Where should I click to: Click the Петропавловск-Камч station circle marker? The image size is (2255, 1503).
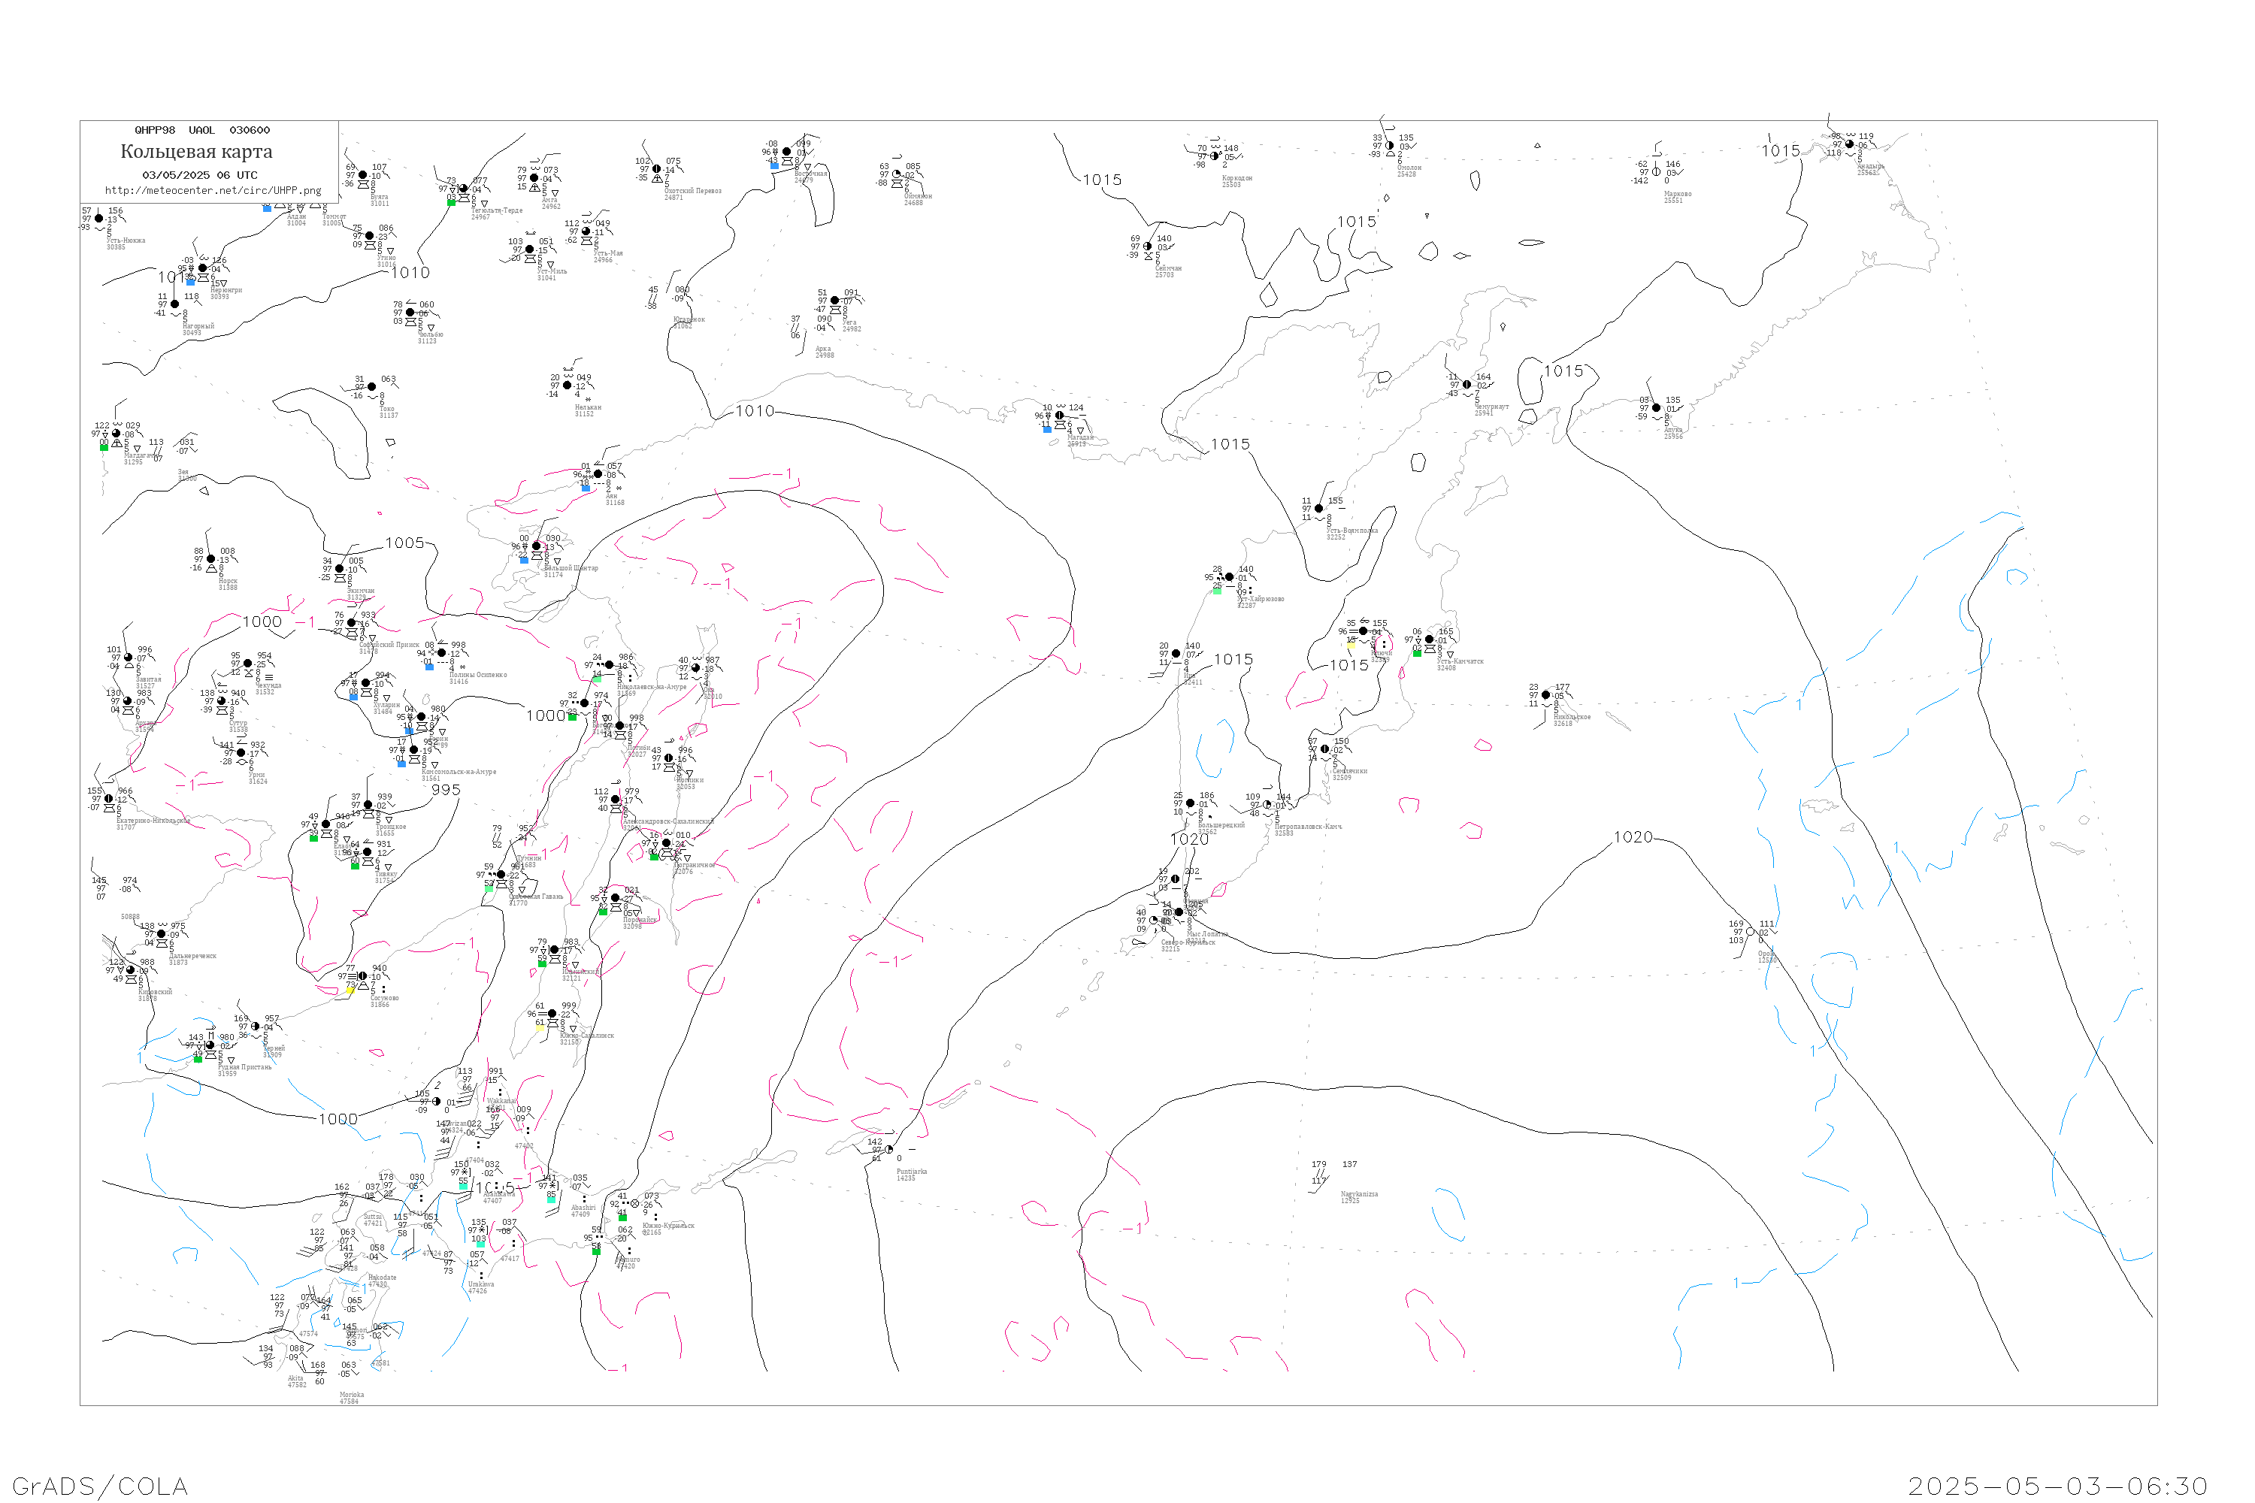pos(1267,805)
